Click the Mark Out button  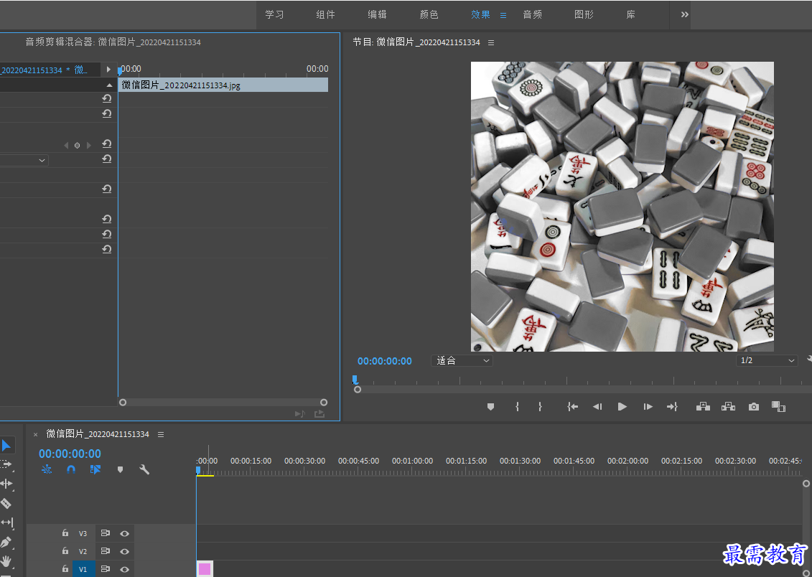[x=540, y=407]
